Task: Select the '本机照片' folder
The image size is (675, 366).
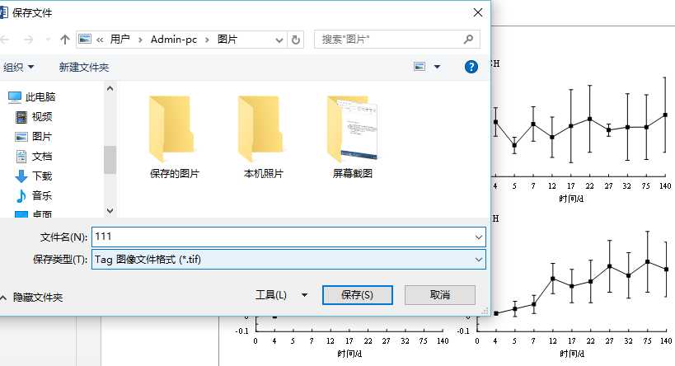Action: coord(263,137)
